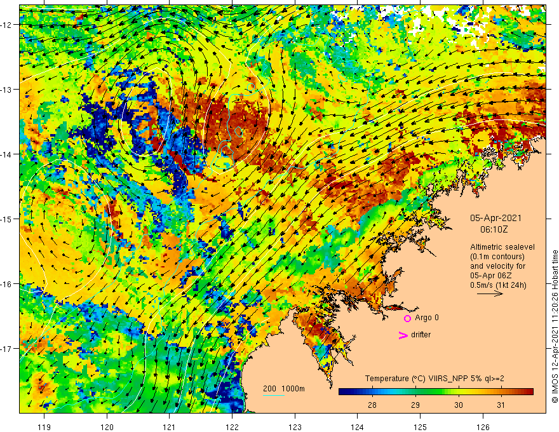Image resolution: width=559 pixels, height=432 pixels.
Task: Click the Temperature VIIRS_NPP title text
Action: point(434,379)
